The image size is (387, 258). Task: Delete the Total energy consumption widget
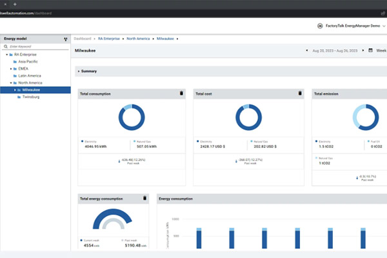tap(145, 198)
